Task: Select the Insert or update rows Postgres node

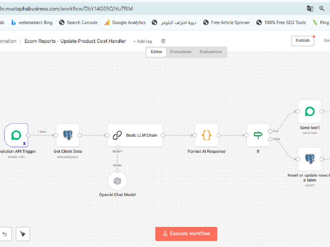Action: coord(310,159)
